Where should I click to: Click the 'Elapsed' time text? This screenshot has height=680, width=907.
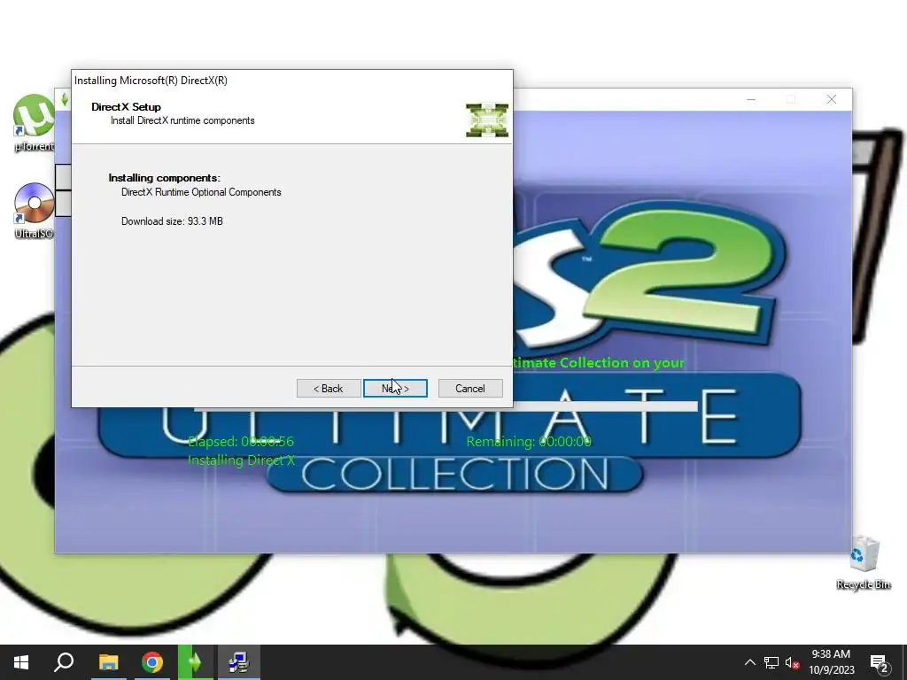[x=241, y=442]
